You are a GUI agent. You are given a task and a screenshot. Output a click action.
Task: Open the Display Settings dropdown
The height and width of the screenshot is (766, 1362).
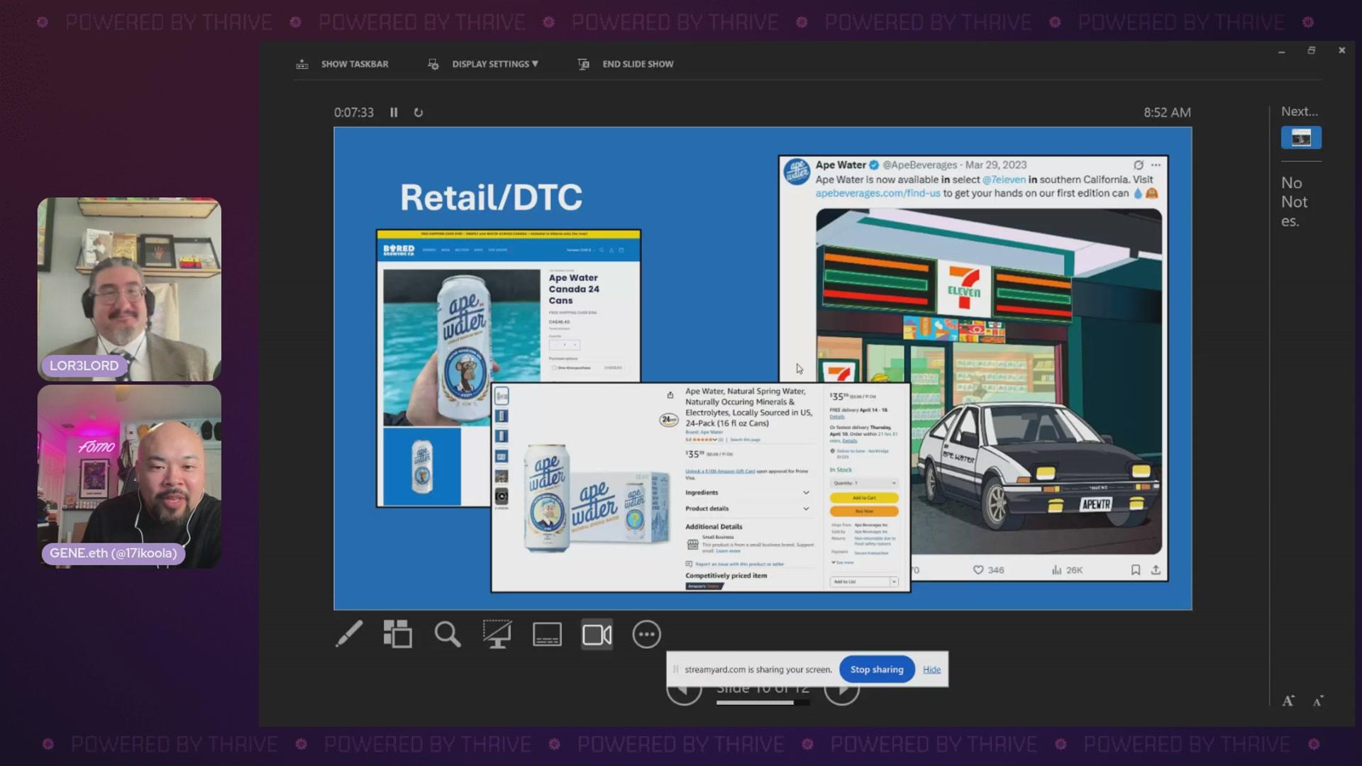[484, 64]
